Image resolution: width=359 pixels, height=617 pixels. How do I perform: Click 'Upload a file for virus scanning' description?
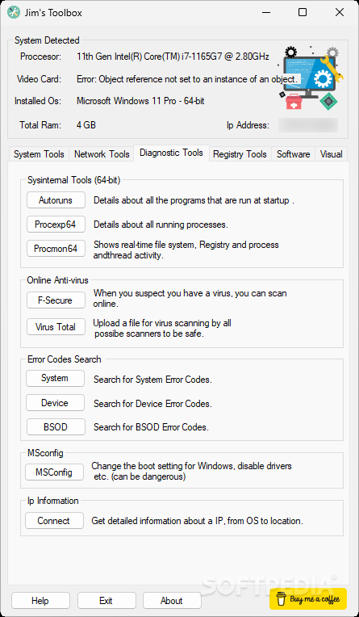[162, 329]
